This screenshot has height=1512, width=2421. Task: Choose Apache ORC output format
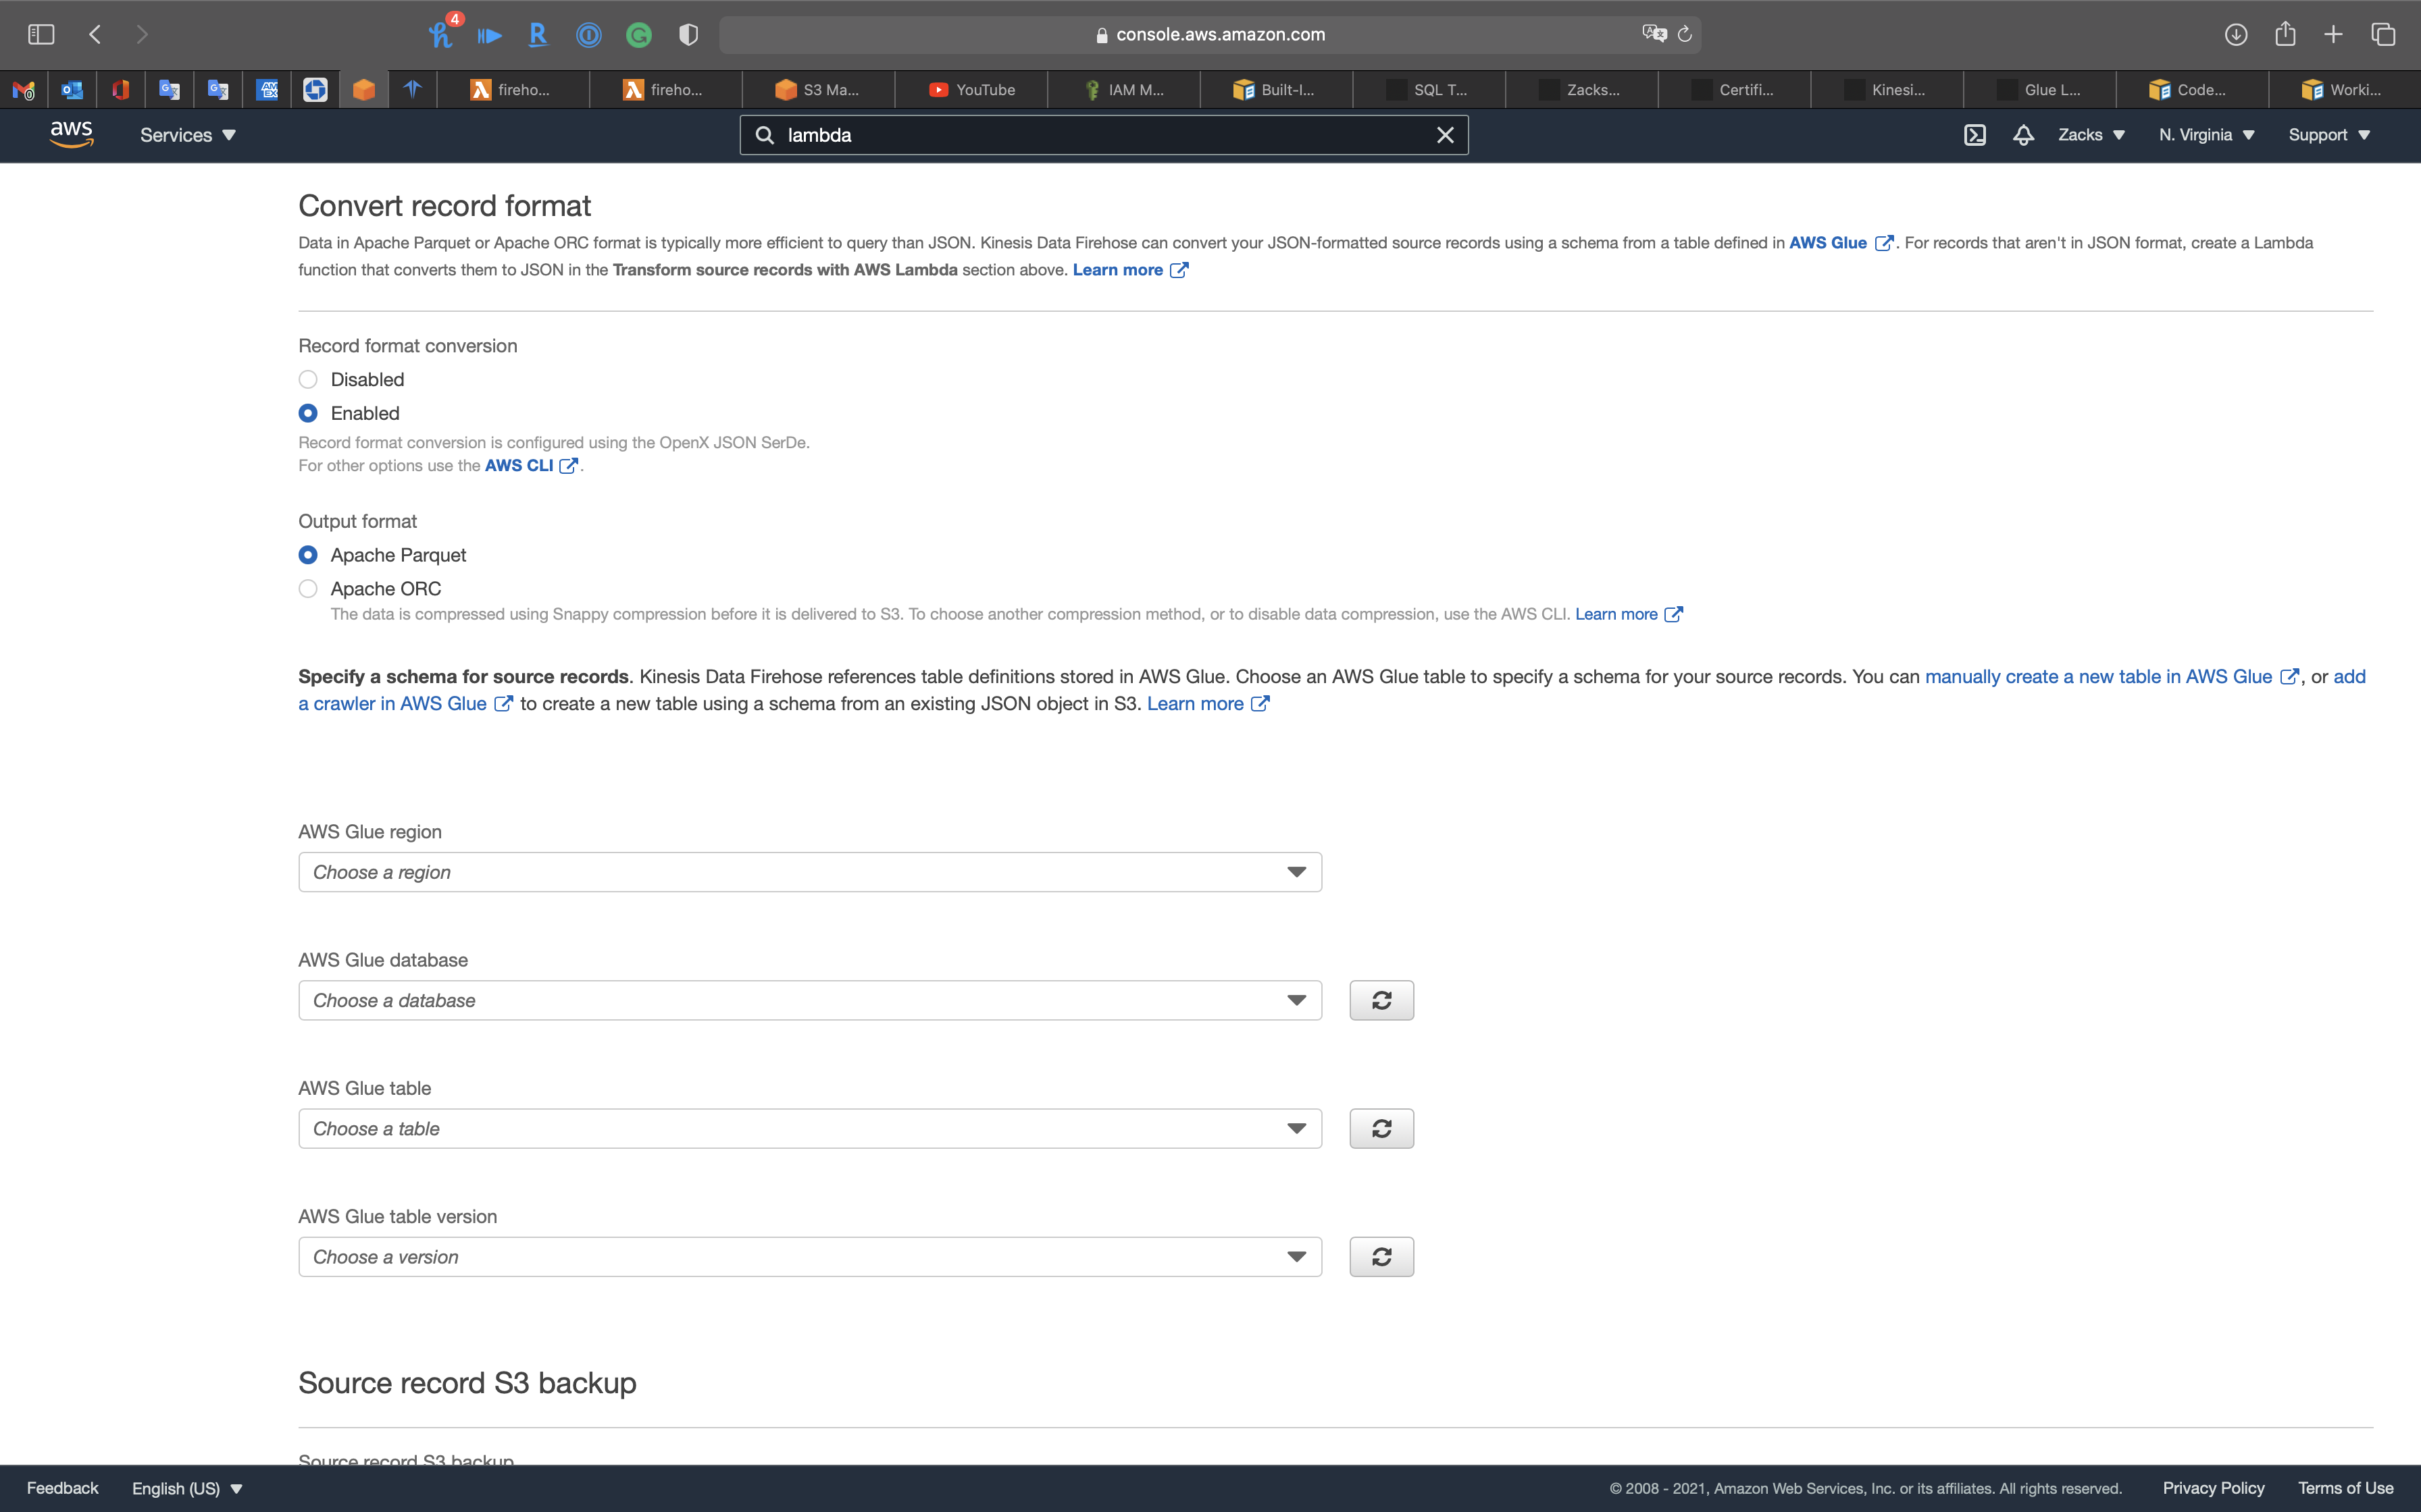click(308, 589)
